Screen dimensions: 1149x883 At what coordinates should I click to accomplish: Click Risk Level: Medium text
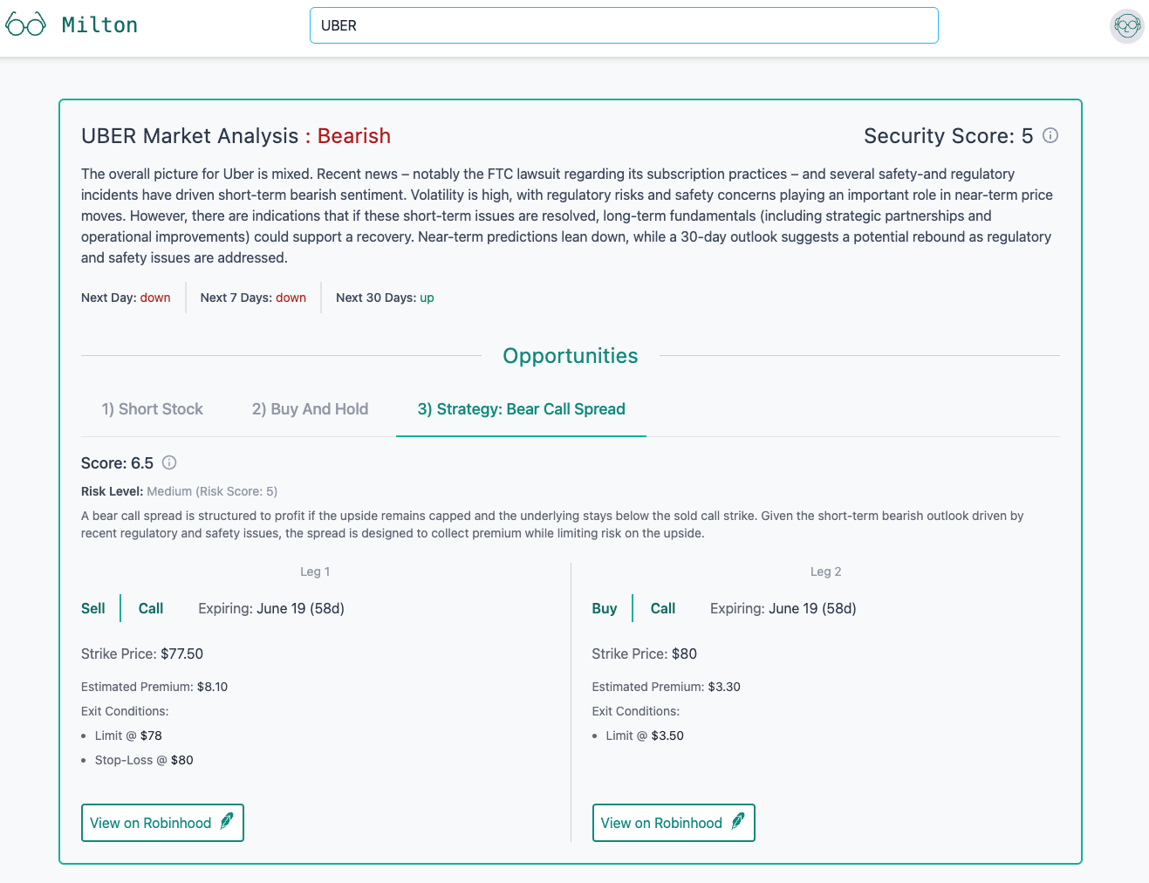pos(179,491)
